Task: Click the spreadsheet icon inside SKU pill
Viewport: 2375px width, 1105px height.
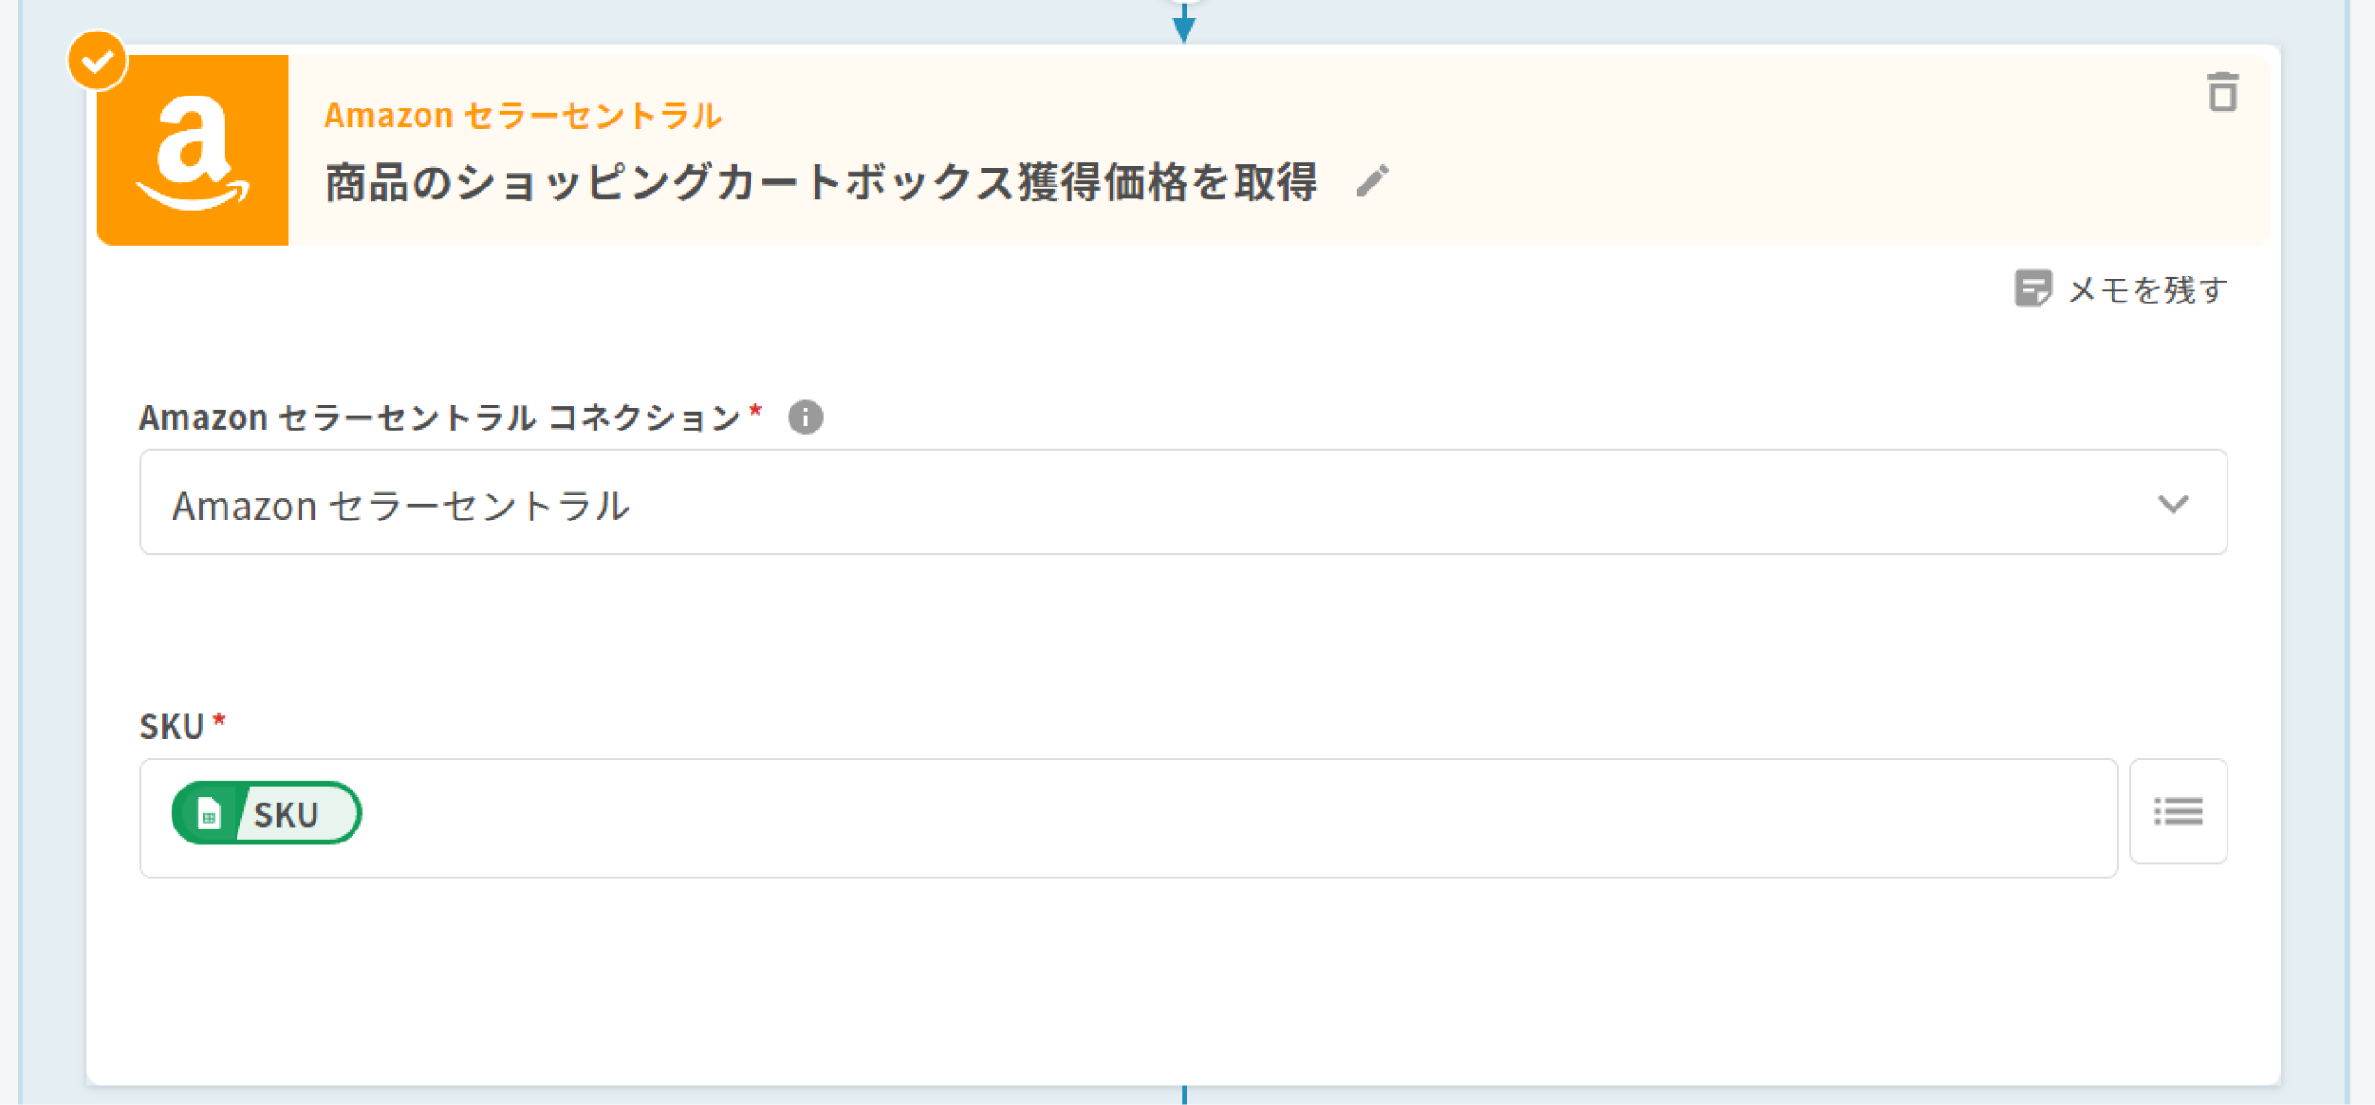Action: tap(210, 815)
